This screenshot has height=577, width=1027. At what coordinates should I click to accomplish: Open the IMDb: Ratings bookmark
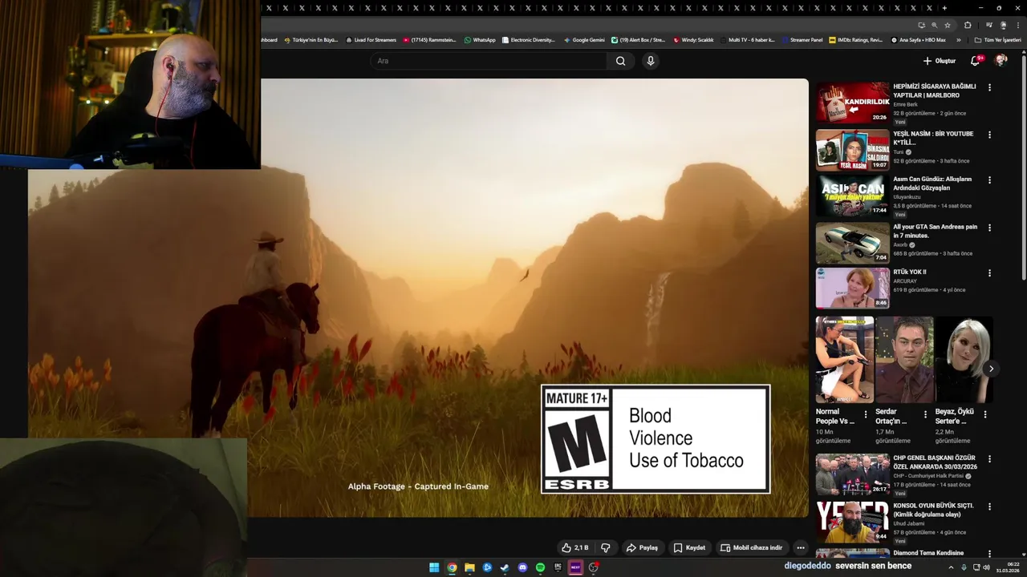coord(855,39)
